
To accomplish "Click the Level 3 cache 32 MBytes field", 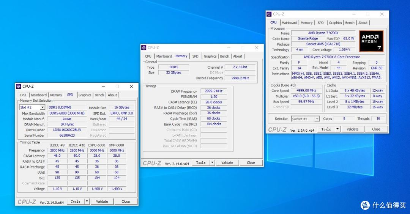I will pyautogui.click(x=355, y=107).
